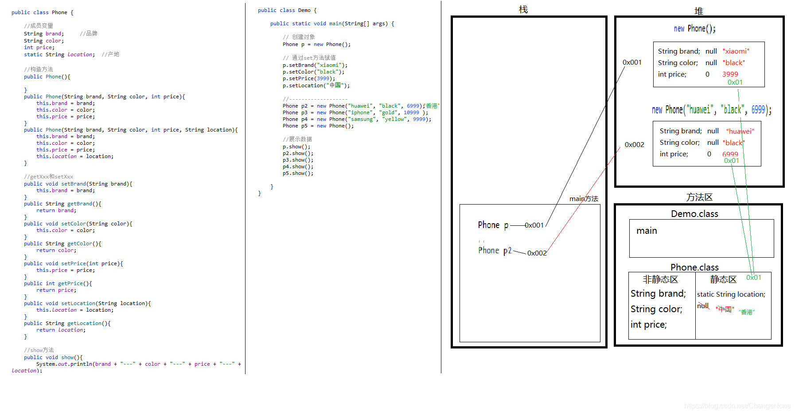Click the red 3999 price value in heap
The height and width of the screenshot is (414, 795).
point(730,74)
